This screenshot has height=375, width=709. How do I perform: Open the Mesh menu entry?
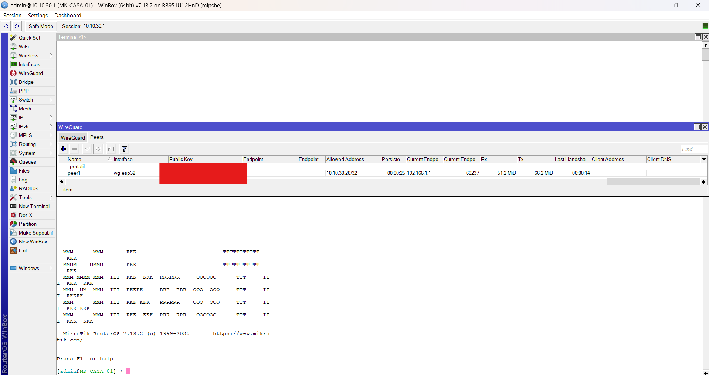(x=32, y=109)
